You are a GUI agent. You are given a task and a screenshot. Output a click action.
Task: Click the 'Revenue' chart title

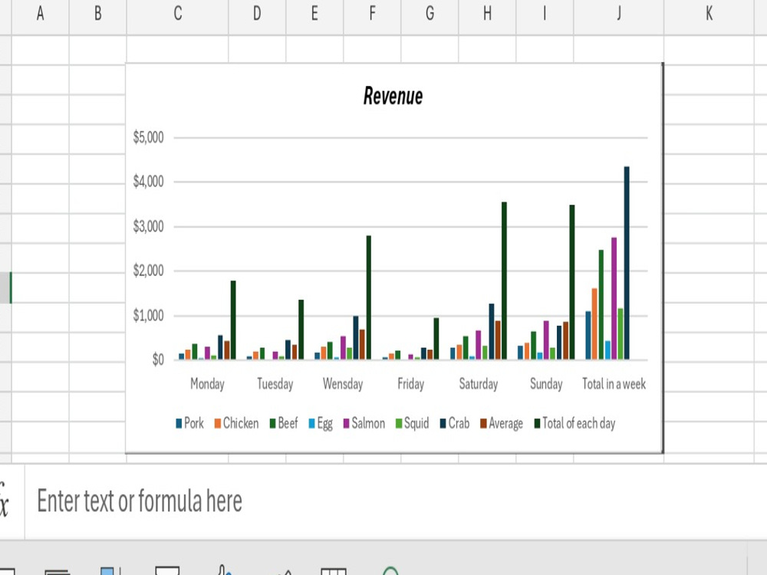click(x=393, y=96)
